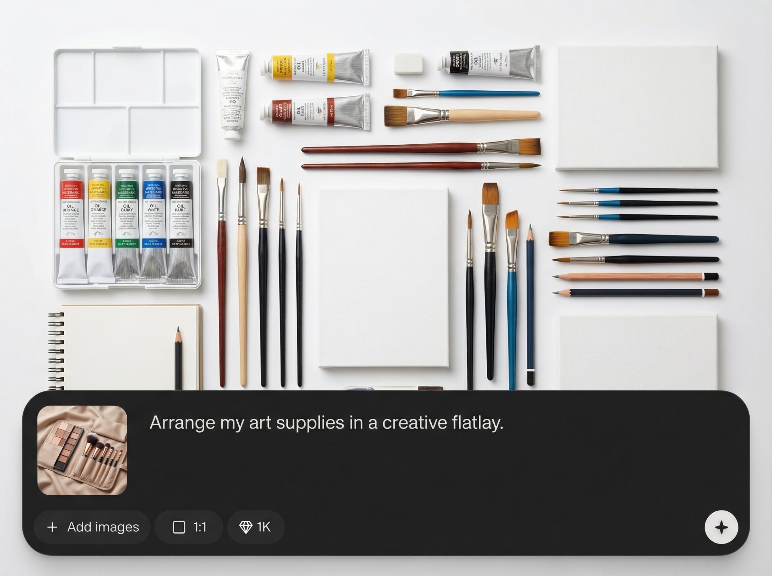Click the yellow-labeled oil paint tube at top
The width and height of the screenshot is (772, 576).
(315, 67)
